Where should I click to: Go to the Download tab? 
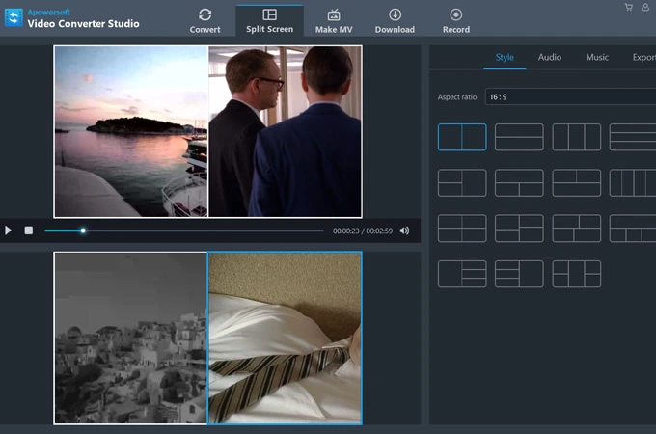click(x=395, y=20)
